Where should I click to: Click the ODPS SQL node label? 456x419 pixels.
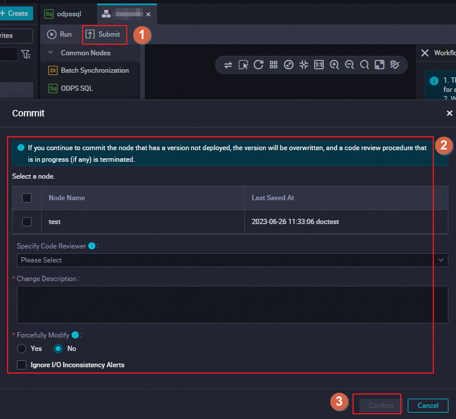(77, 88)
